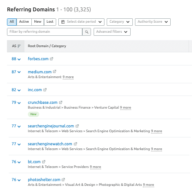
Task: Click the crunchbase.com domain link
Action: [43, 103]
